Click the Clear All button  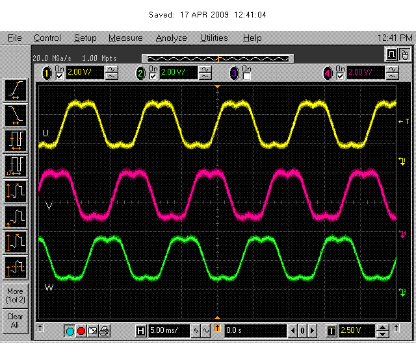click(16, 321)
